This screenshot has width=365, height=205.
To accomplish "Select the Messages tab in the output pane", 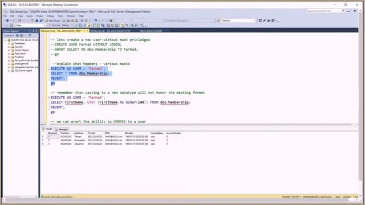I will coord(62,129).
